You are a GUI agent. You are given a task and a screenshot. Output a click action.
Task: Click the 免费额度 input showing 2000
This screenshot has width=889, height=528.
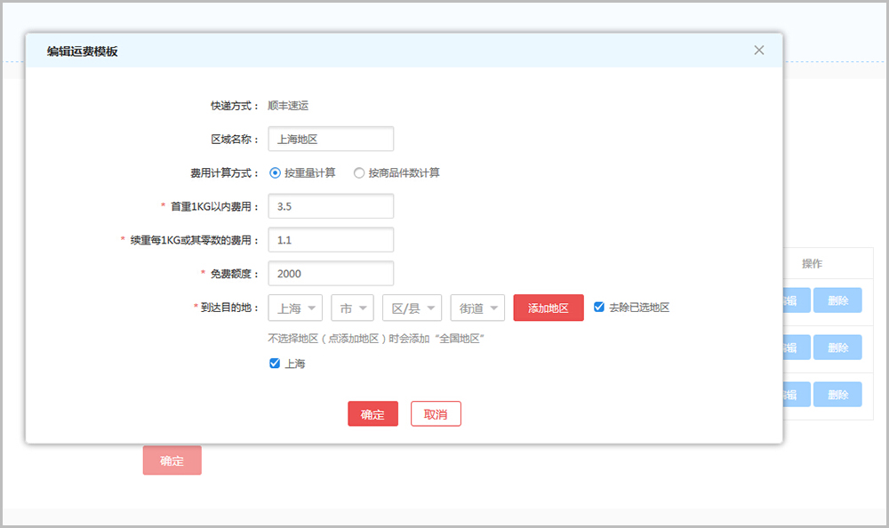pos(331,274)
